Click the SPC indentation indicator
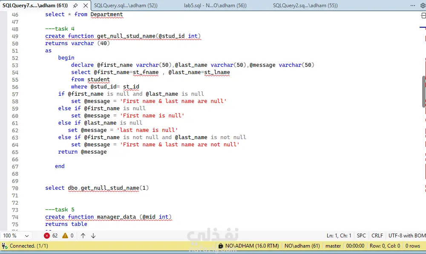The width and height of the screenshot is (426, 254). coord(361,236)
